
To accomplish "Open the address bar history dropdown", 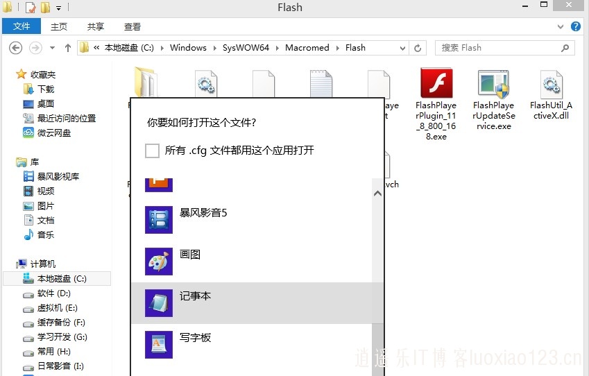I will [x=402, y=48].
